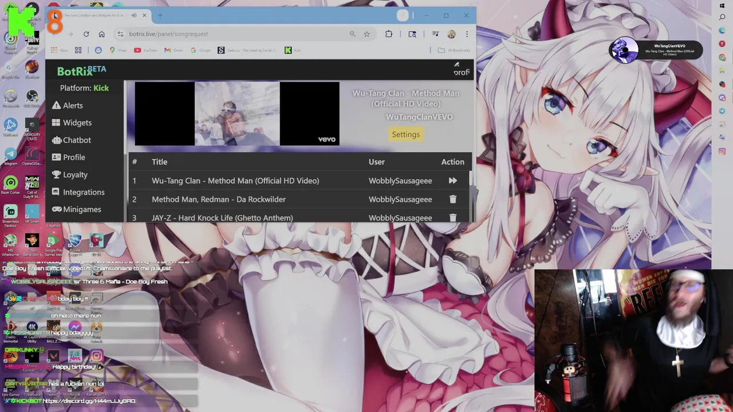Open the Chatbot section in BotRix sidebar
Viewport: 733px width, 412px height.
pyautogui.click(x=71, y=140)
